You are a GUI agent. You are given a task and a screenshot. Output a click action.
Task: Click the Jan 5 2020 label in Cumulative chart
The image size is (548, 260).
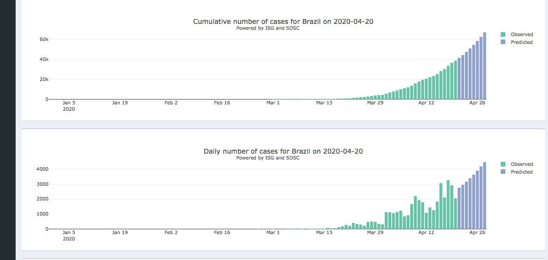(69, 106)
